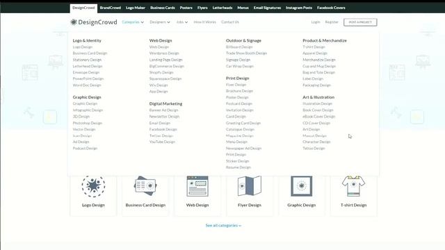Select Car Wrap Design link

(240, 67)
